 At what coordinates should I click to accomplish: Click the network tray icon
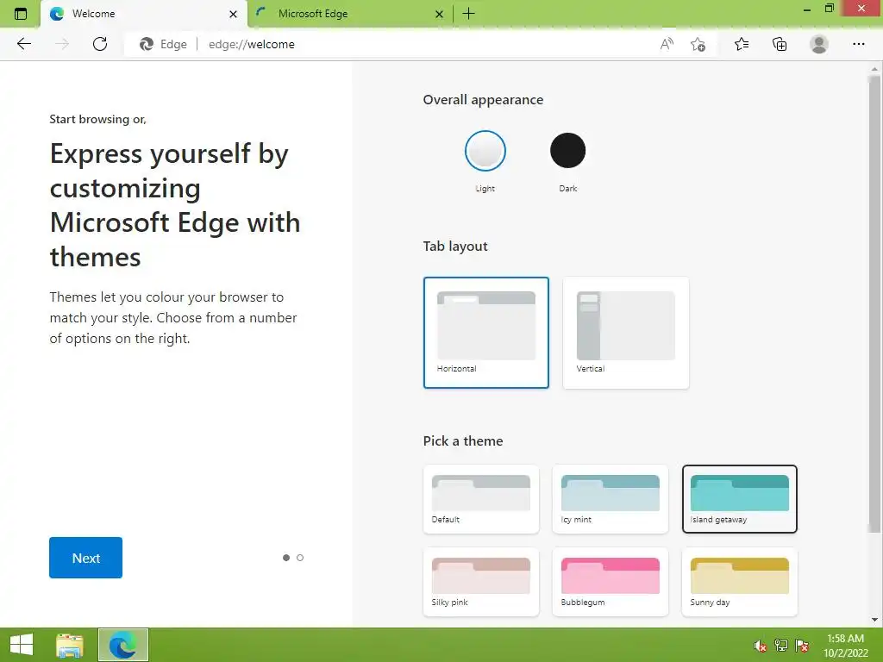pyautogui.click(x=781, y=645)
